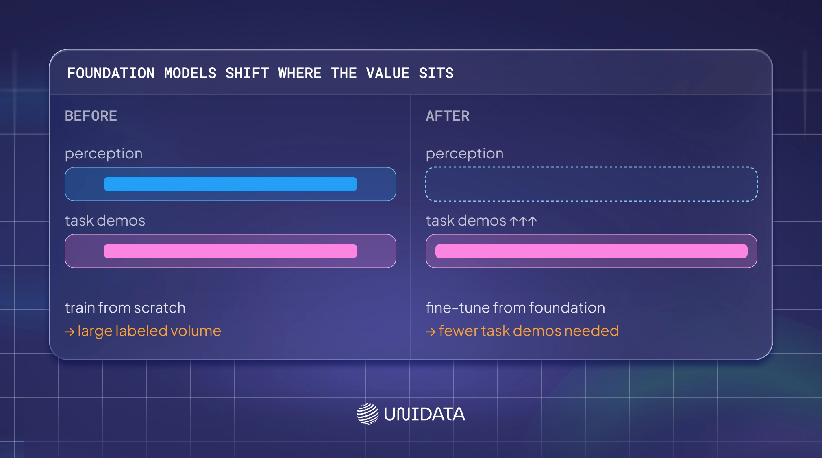
Task: Click the train from scratch text
Action: pos(125,308)
